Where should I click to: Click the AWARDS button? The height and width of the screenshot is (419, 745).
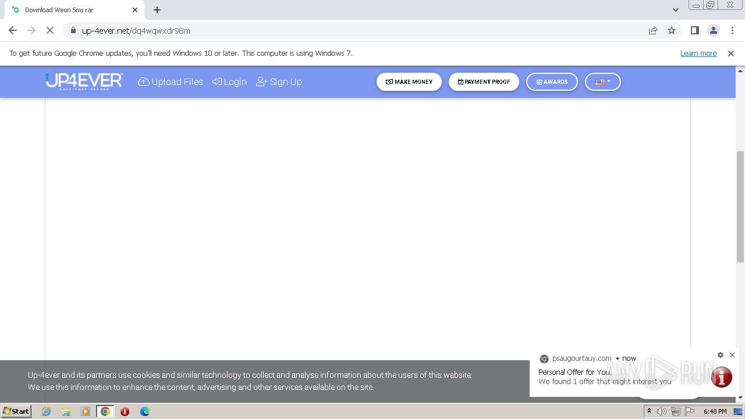tap(552, 81)
